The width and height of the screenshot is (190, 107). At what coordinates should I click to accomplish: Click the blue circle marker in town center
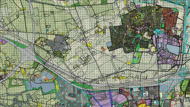(138, 38)
